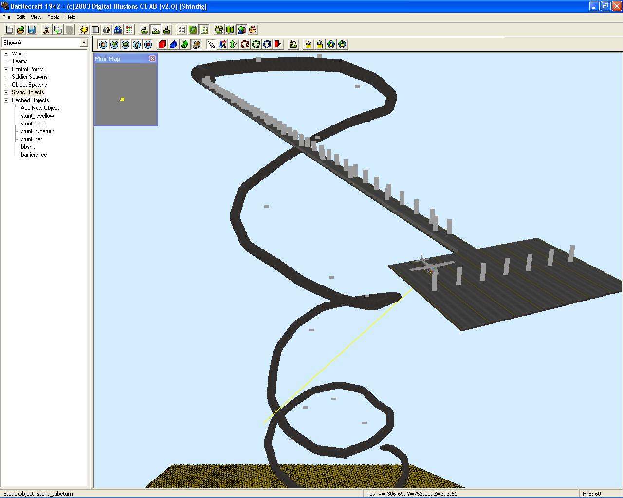623x498 pixels.
Task: Expand the Object Spawns tree node
Action: pyautogui.click(x=6, y=85)
